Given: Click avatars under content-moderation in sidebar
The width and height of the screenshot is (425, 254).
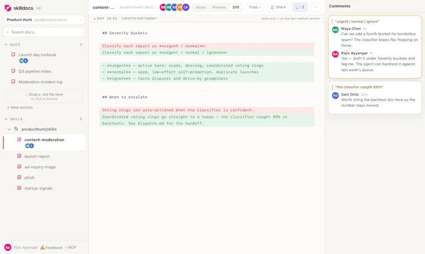Looking at the screenshot, I should tap(29, 146).
